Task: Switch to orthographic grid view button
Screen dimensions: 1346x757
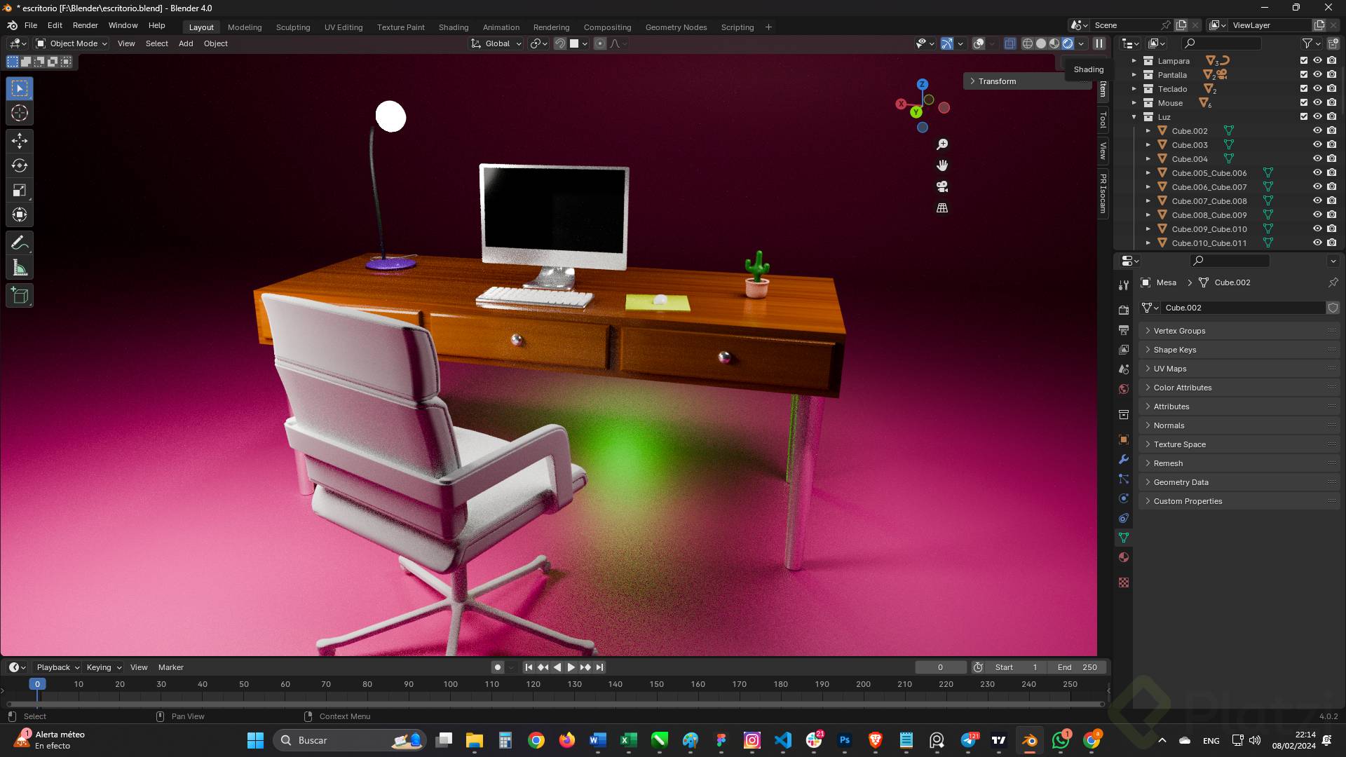Action: tap(942, 208)
